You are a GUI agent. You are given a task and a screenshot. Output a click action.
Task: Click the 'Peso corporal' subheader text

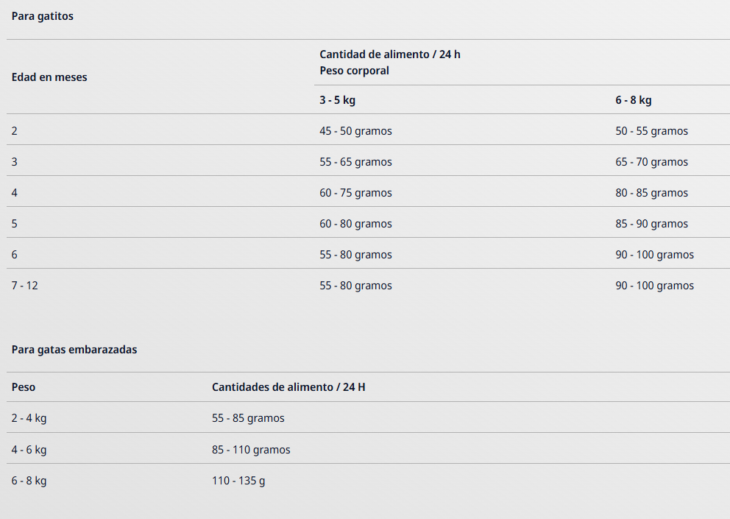(x=354, y=71)
